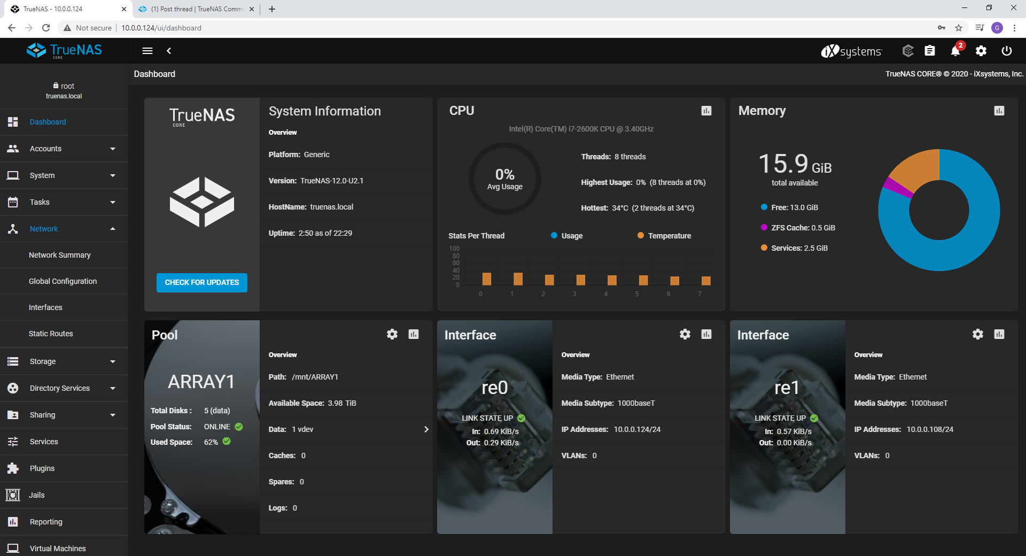Reload the page in browser
This screenshot has height=556, width=1026.
(46, 28)
